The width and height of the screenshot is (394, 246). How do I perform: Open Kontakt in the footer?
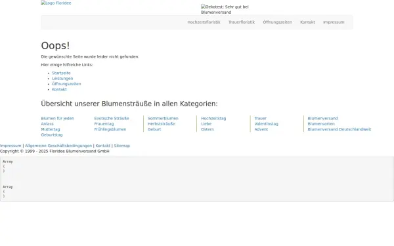pyautogui.click(x=103, y=146)
